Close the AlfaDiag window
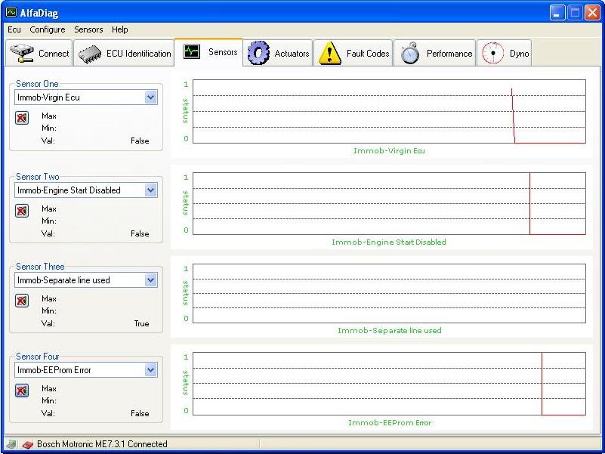 click(x=592, y=13)
